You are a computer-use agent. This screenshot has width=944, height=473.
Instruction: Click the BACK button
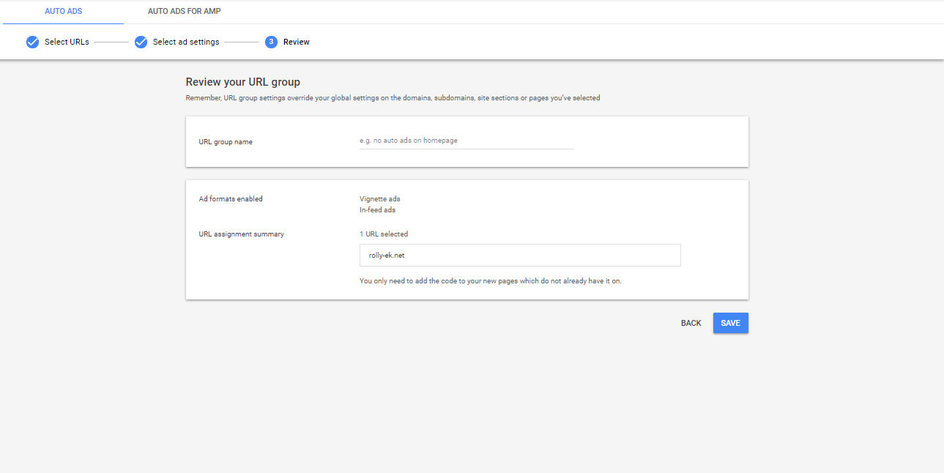(x=690, y=323)
